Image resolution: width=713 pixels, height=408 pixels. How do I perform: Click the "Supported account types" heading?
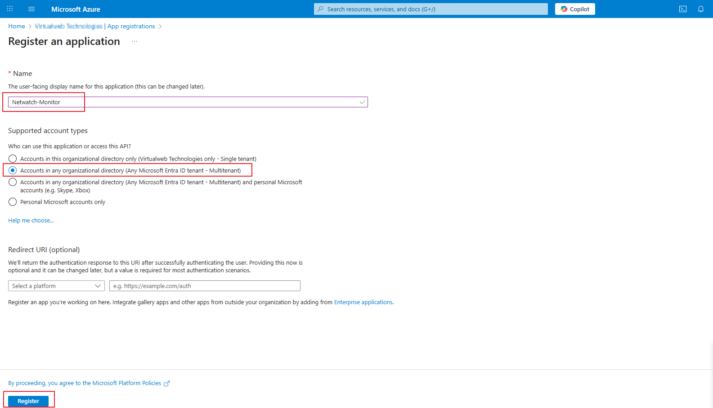[x=48, y=131]
